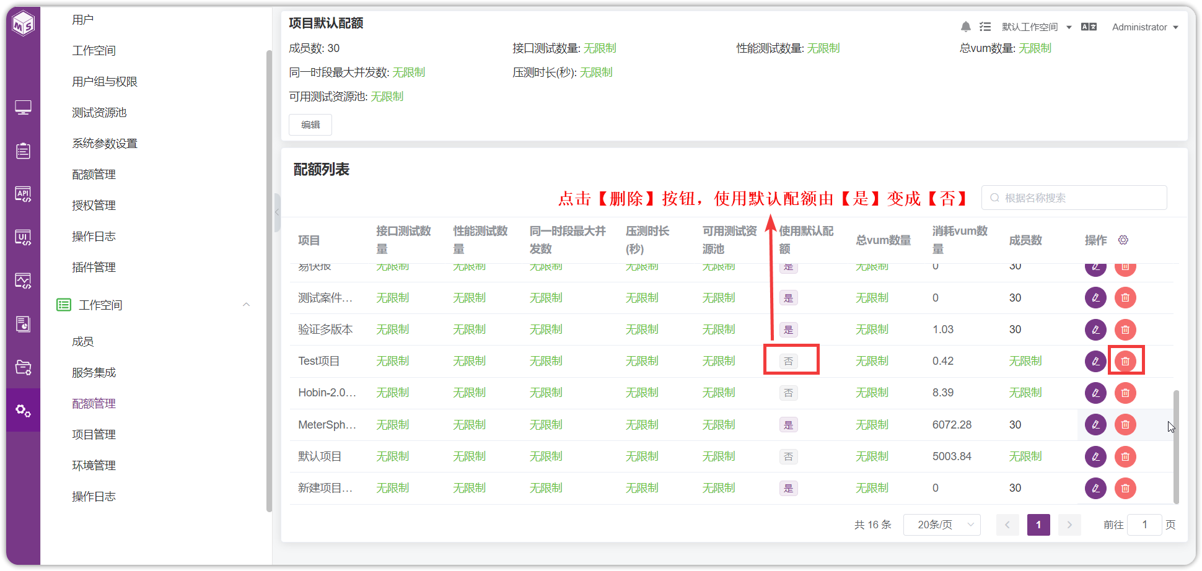This screenshot has height=571, width=1202.
Task: Collapse the 工作空间 menu section
Action: [x=246, y=305]
